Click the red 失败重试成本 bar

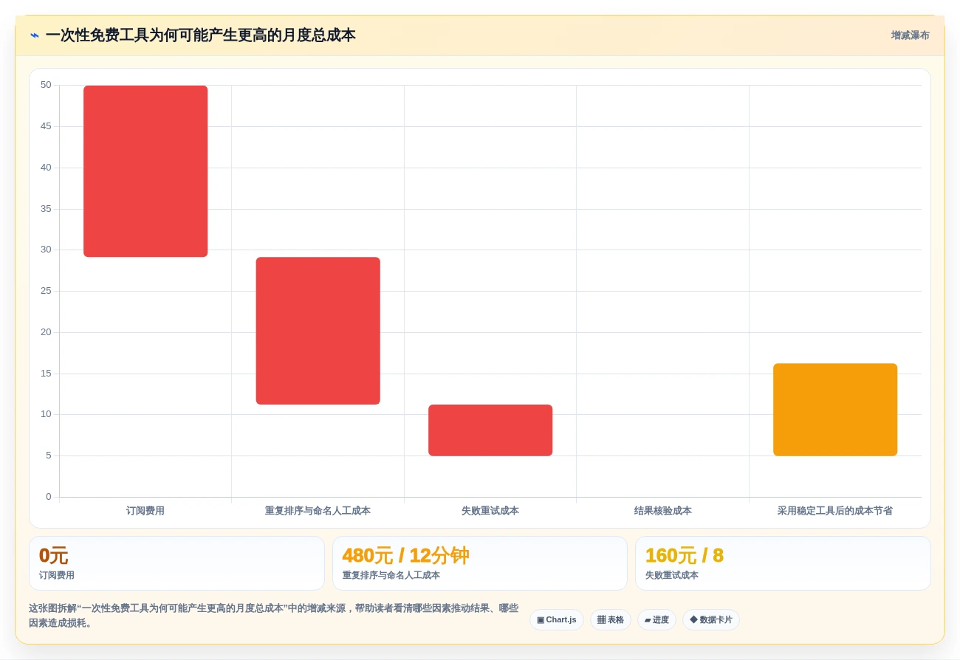pyautogui.click(x=490, y=430)
